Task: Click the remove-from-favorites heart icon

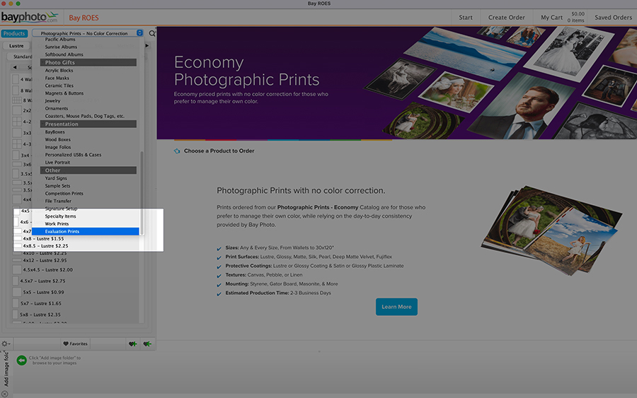Action: pyautogui.click(x=147, y=344)
